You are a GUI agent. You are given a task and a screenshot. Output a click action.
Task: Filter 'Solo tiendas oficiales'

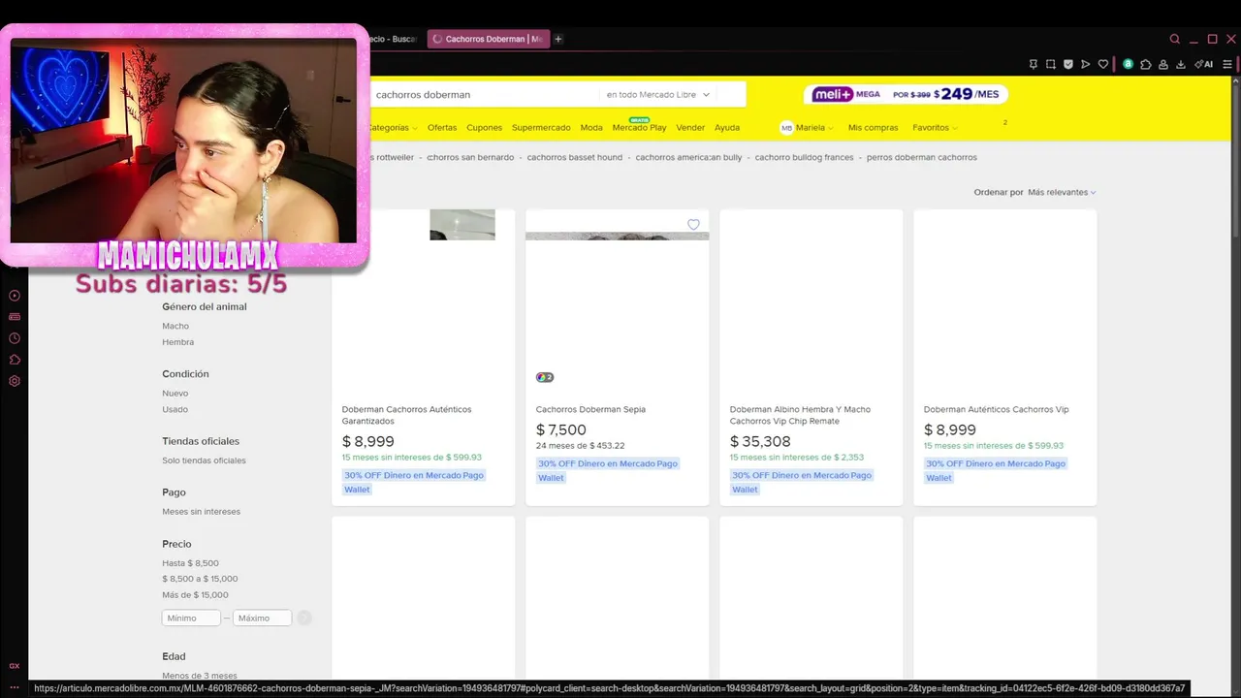204,460
